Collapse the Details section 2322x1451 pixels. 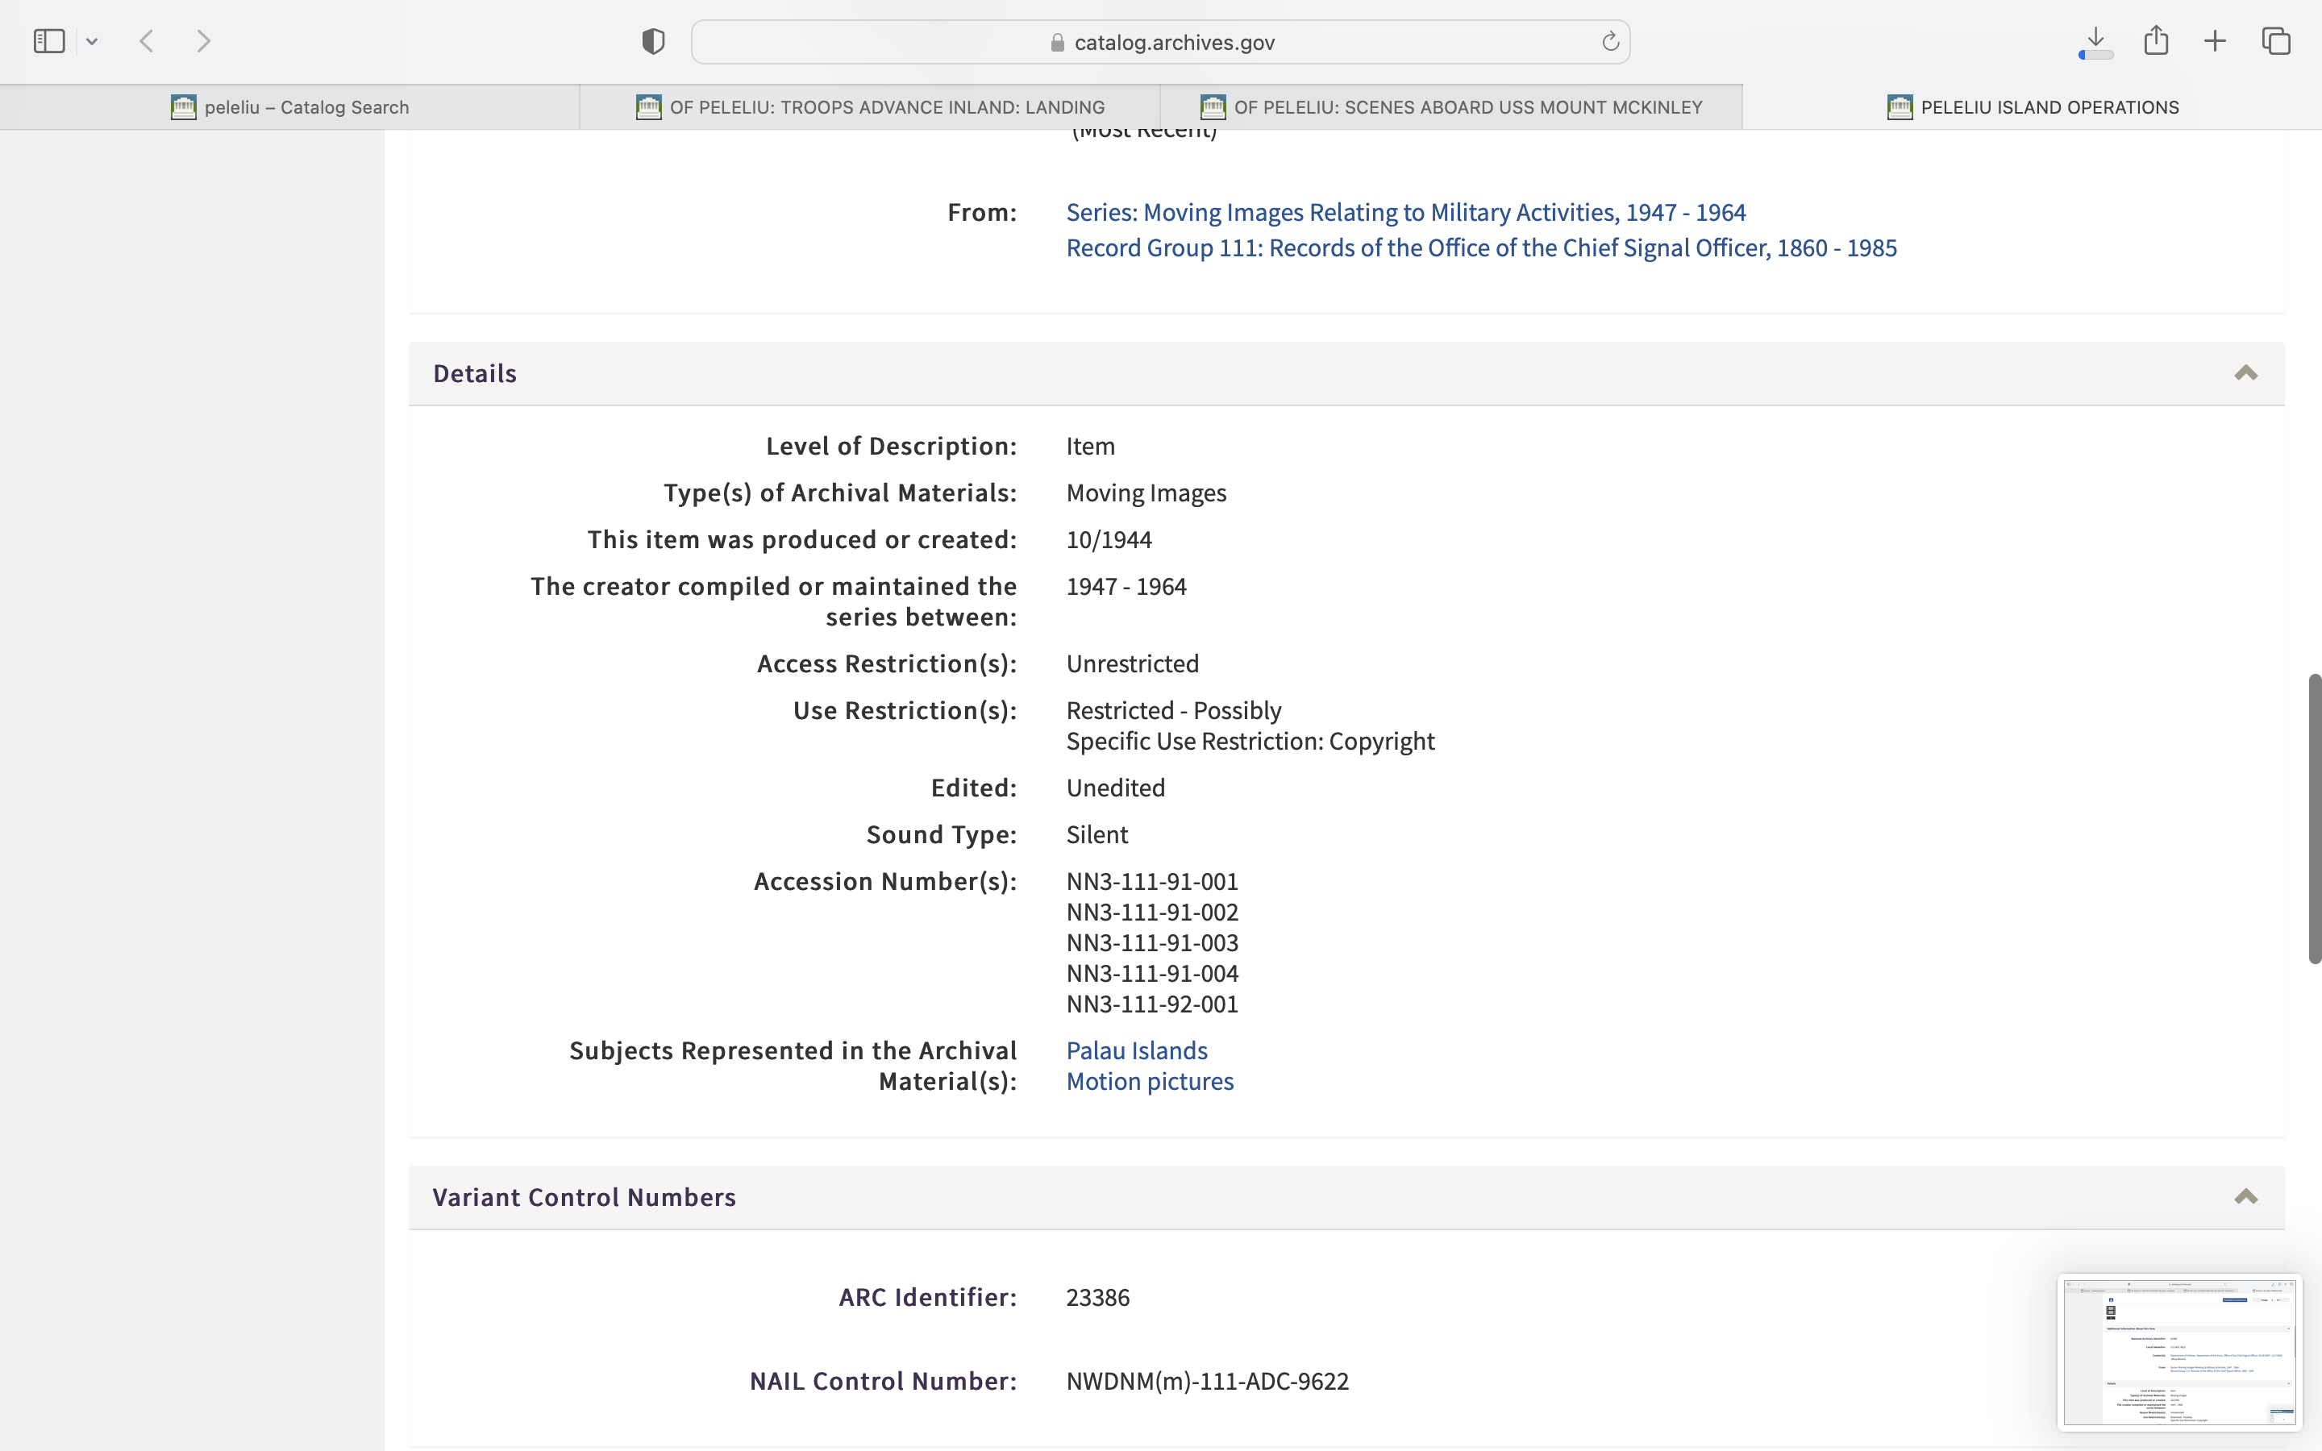(2245, 373)
